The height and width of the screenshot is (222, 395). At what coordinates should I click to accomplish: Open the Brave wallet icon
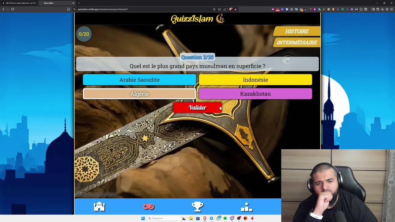(x=378, y=9)
